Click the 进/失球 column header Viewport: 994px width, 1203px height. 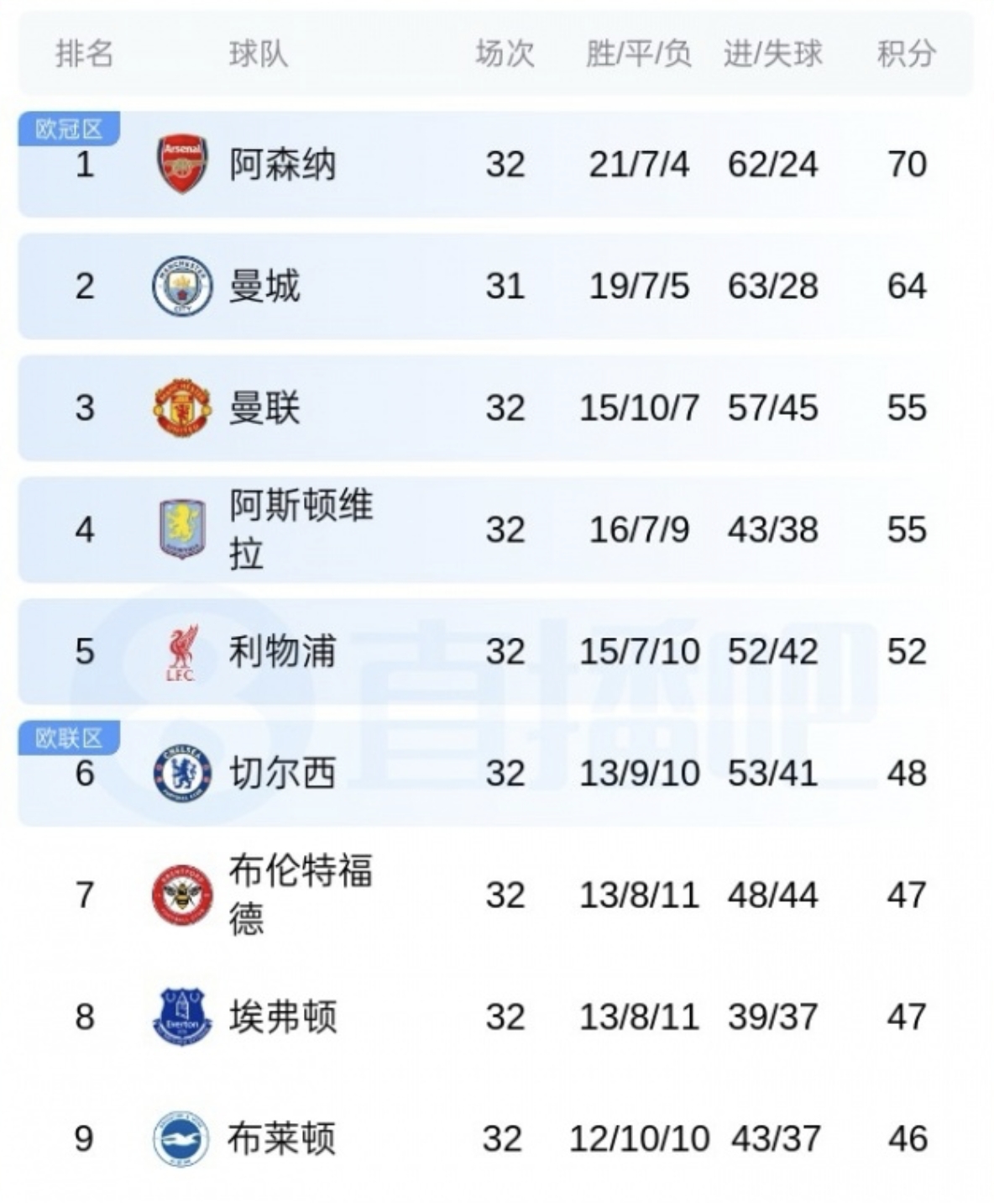pyautogui.click(x=772, y=54)
